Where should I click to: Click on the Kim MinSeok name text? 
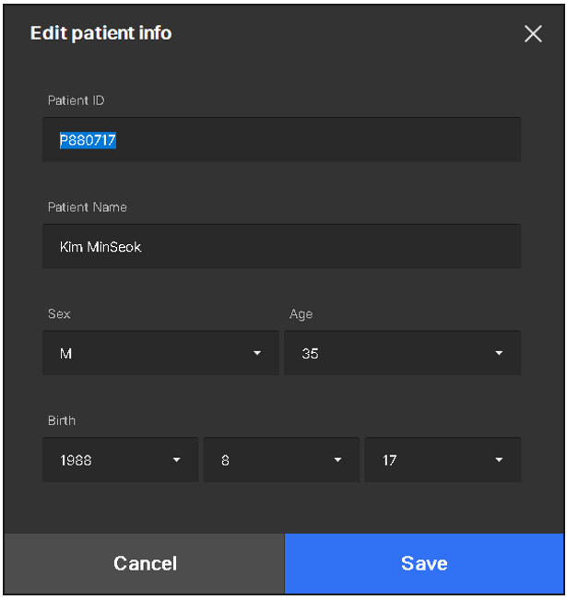(100, 247)
